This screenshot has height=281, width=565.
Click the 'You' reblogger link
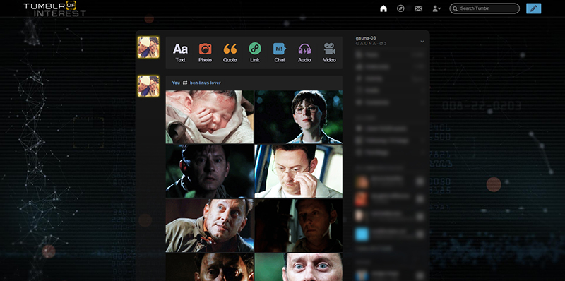176,83
